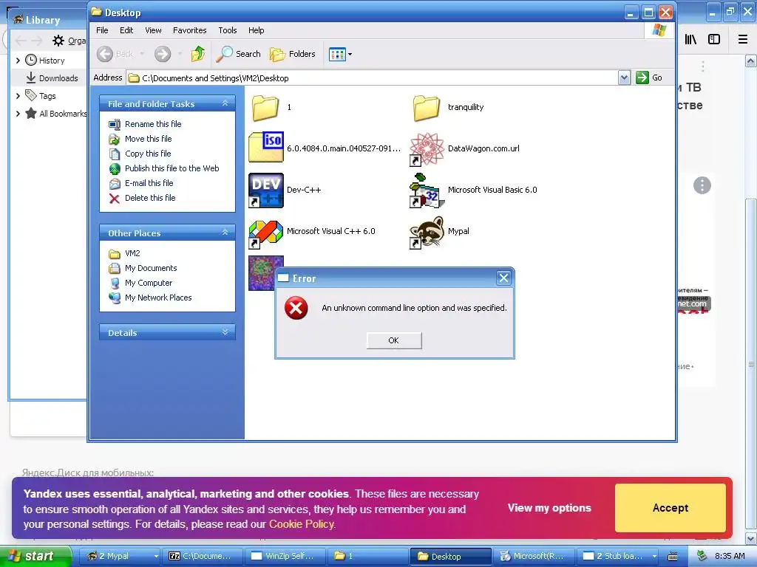757x567 pixels.
Task: Click View my options in cookie banner
Action: [x=549, y=508]
